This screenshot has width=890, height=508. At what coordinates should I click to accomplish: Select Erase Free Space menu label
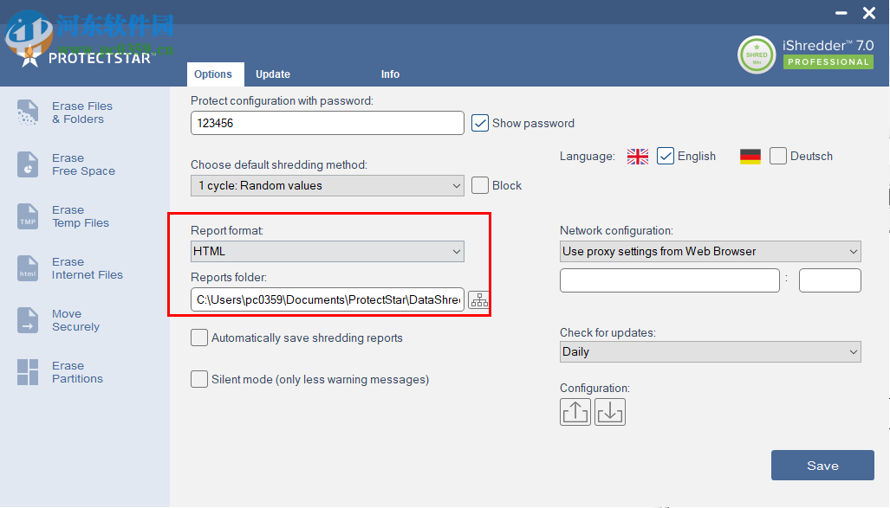[83, 164]
